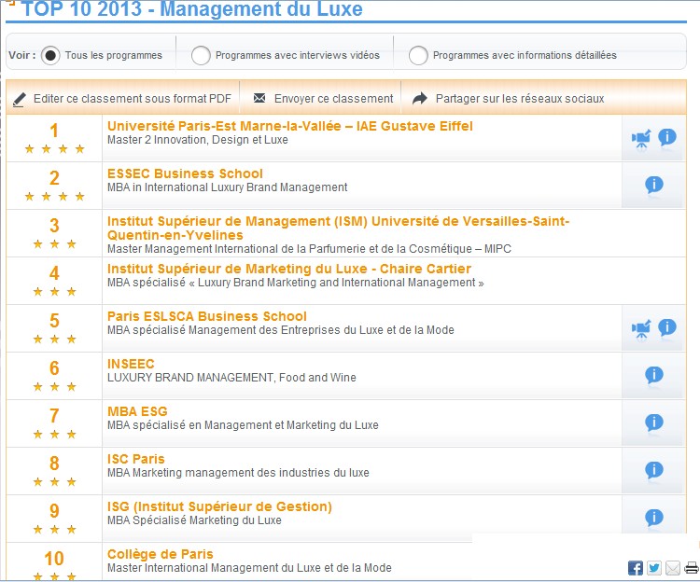Open info icon for ISG row
This screenshot has height=582, width=700.
click(654, 518)
